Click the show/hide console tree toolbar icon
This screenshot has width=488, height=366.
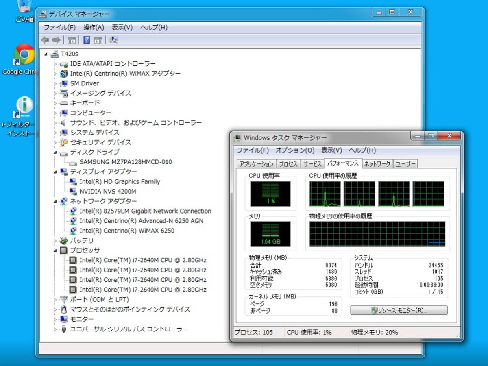click(x=72, y=40)
